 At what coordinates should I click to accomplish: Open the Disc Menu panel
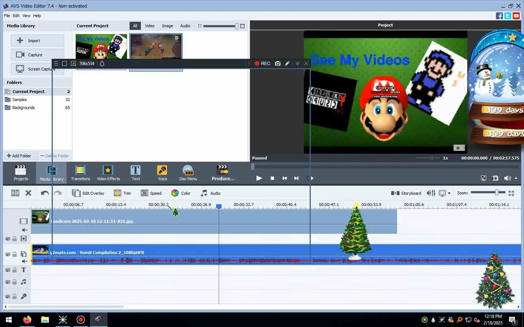(x=188, y=173)
